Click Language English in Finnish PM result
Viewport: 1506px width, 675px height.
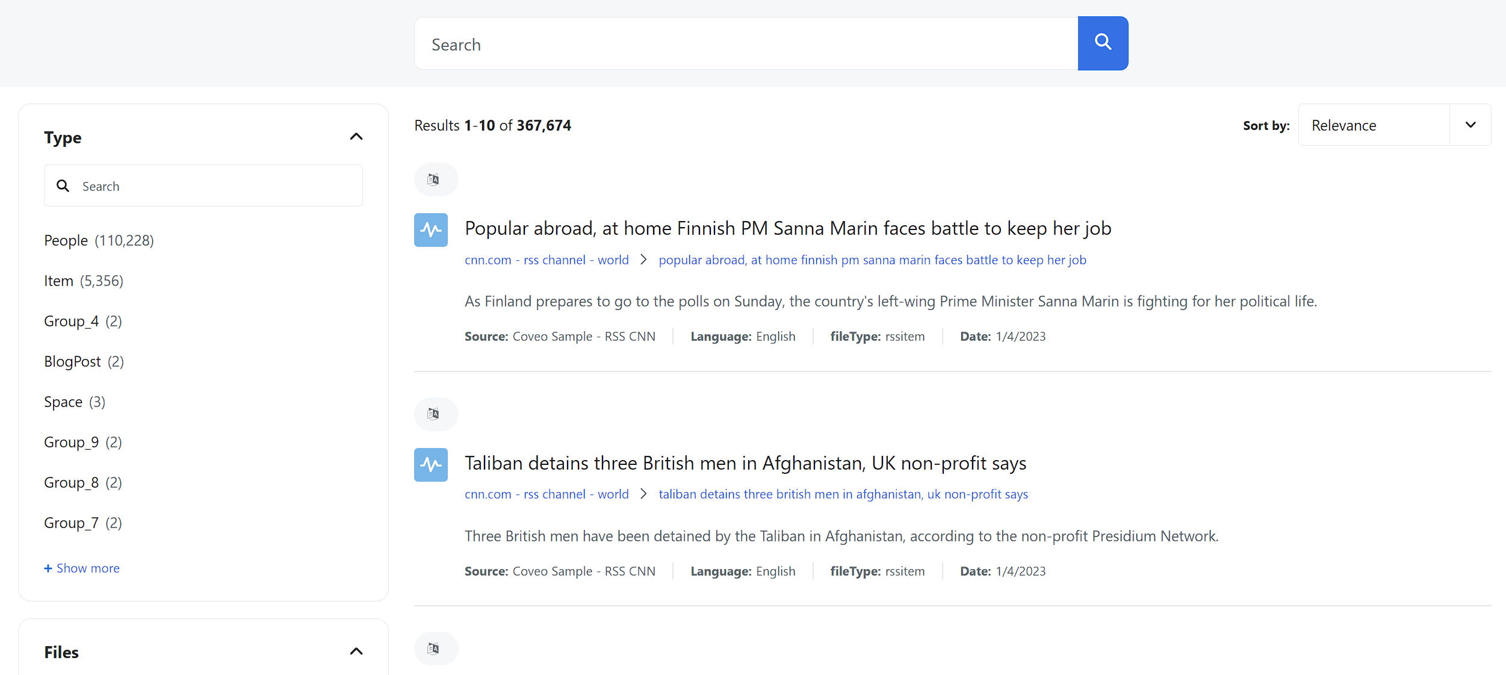coord(743,337)
